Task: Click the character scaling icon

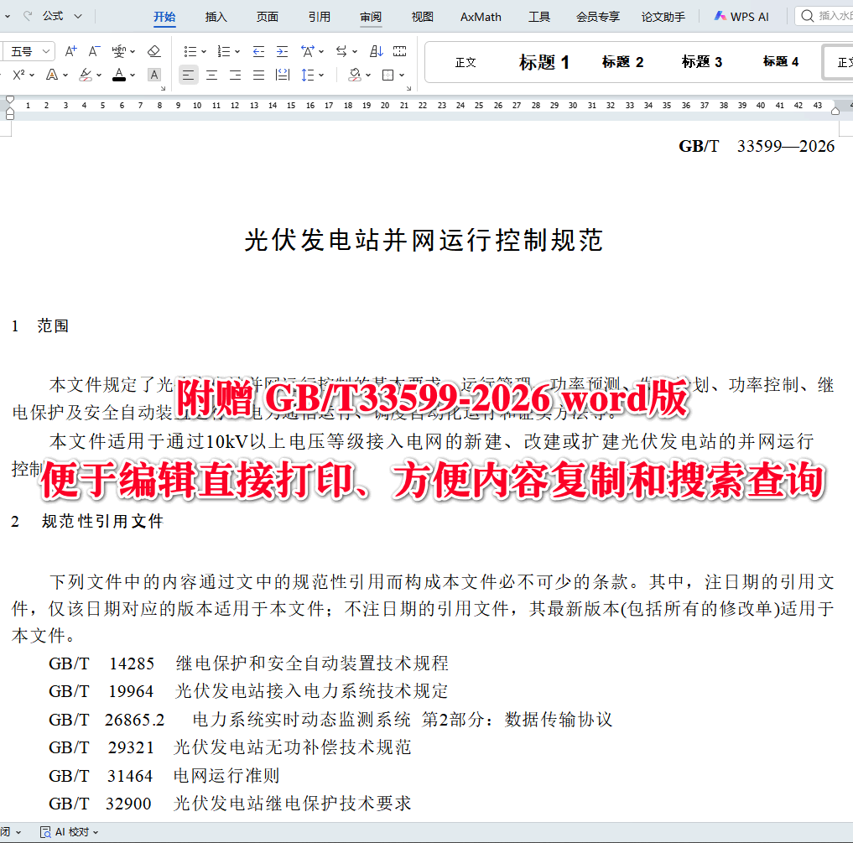Action: [307, 52]
